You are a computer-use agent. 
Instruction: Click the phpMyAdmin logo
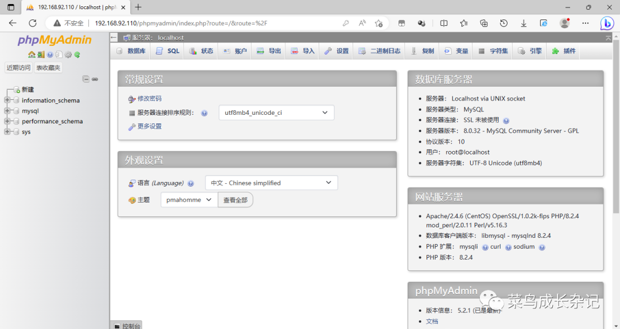pyautogui.click(x=55, y=40)
